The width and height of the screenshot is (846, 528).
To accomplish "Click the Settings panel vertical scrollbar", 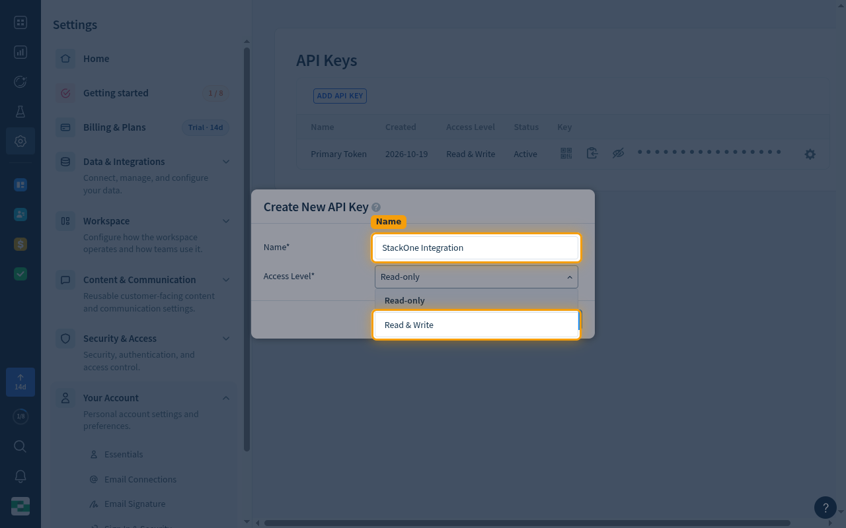I will [247, 249].
